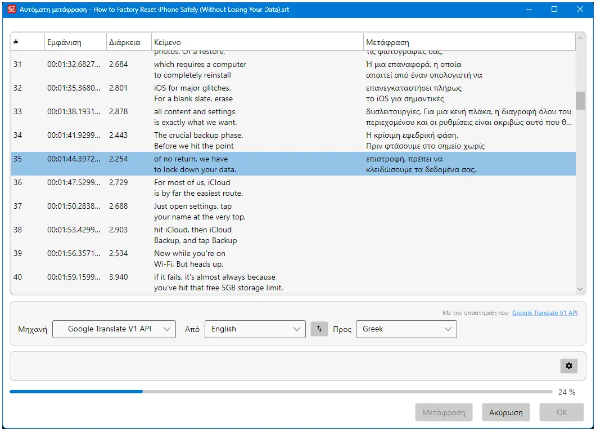
Task: Click the scroll down arrow of the list
Action: (x=580, y=289)
